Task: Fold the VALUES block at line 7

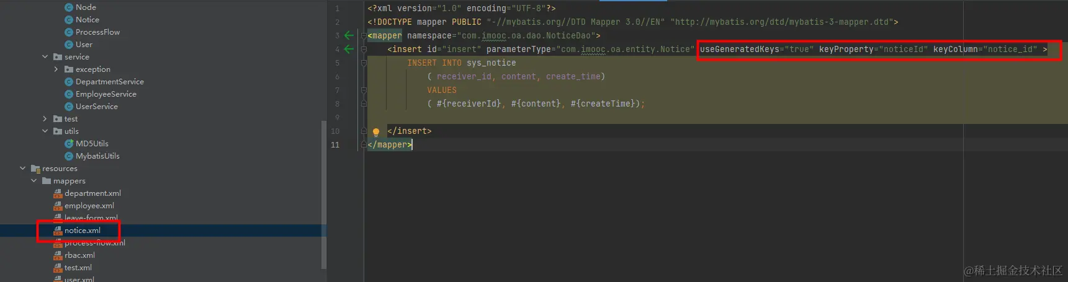Action: 364,90
